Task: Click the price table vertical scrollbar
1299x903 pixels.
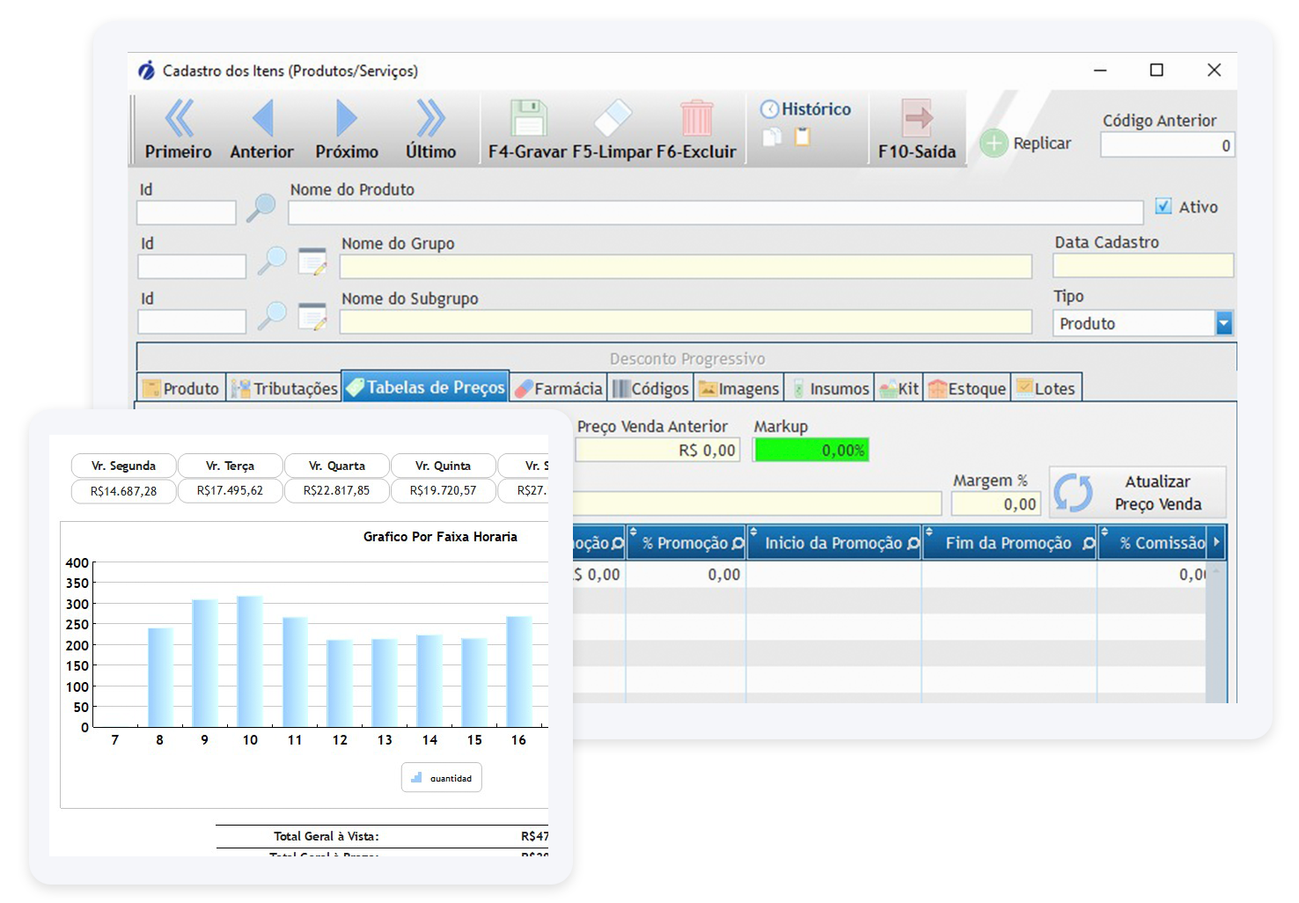Action: (x=1216, y=632)
